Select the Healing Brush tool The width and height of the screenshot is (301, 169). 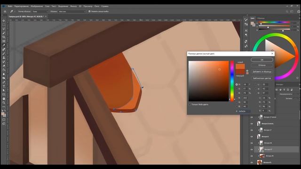[4, 49]
